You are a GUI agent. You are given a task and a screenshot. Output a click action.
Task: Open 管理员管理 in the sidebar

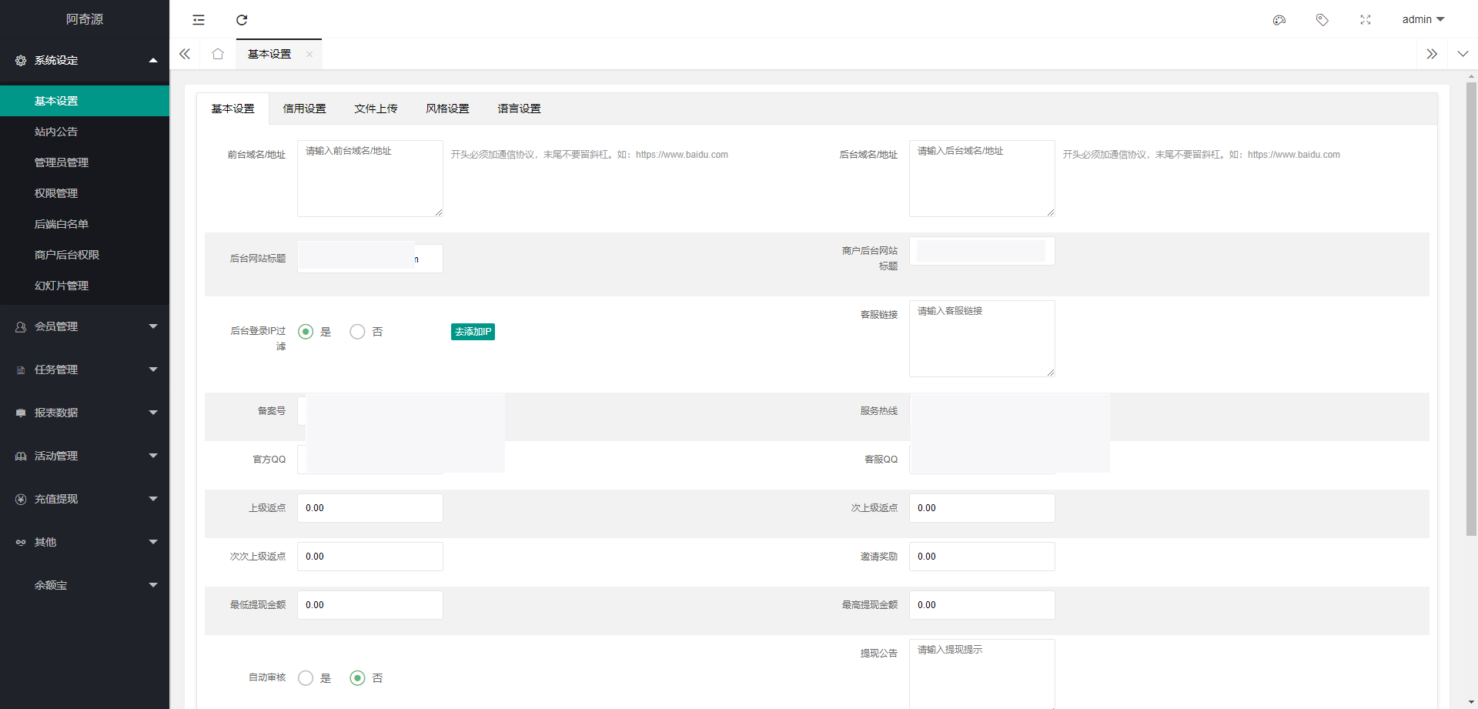[62, 162]
